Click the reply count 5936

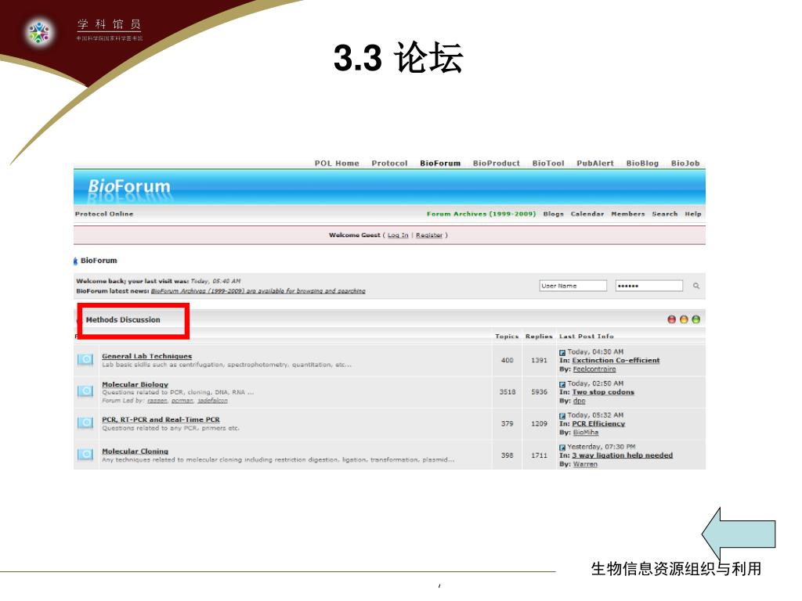539,392
